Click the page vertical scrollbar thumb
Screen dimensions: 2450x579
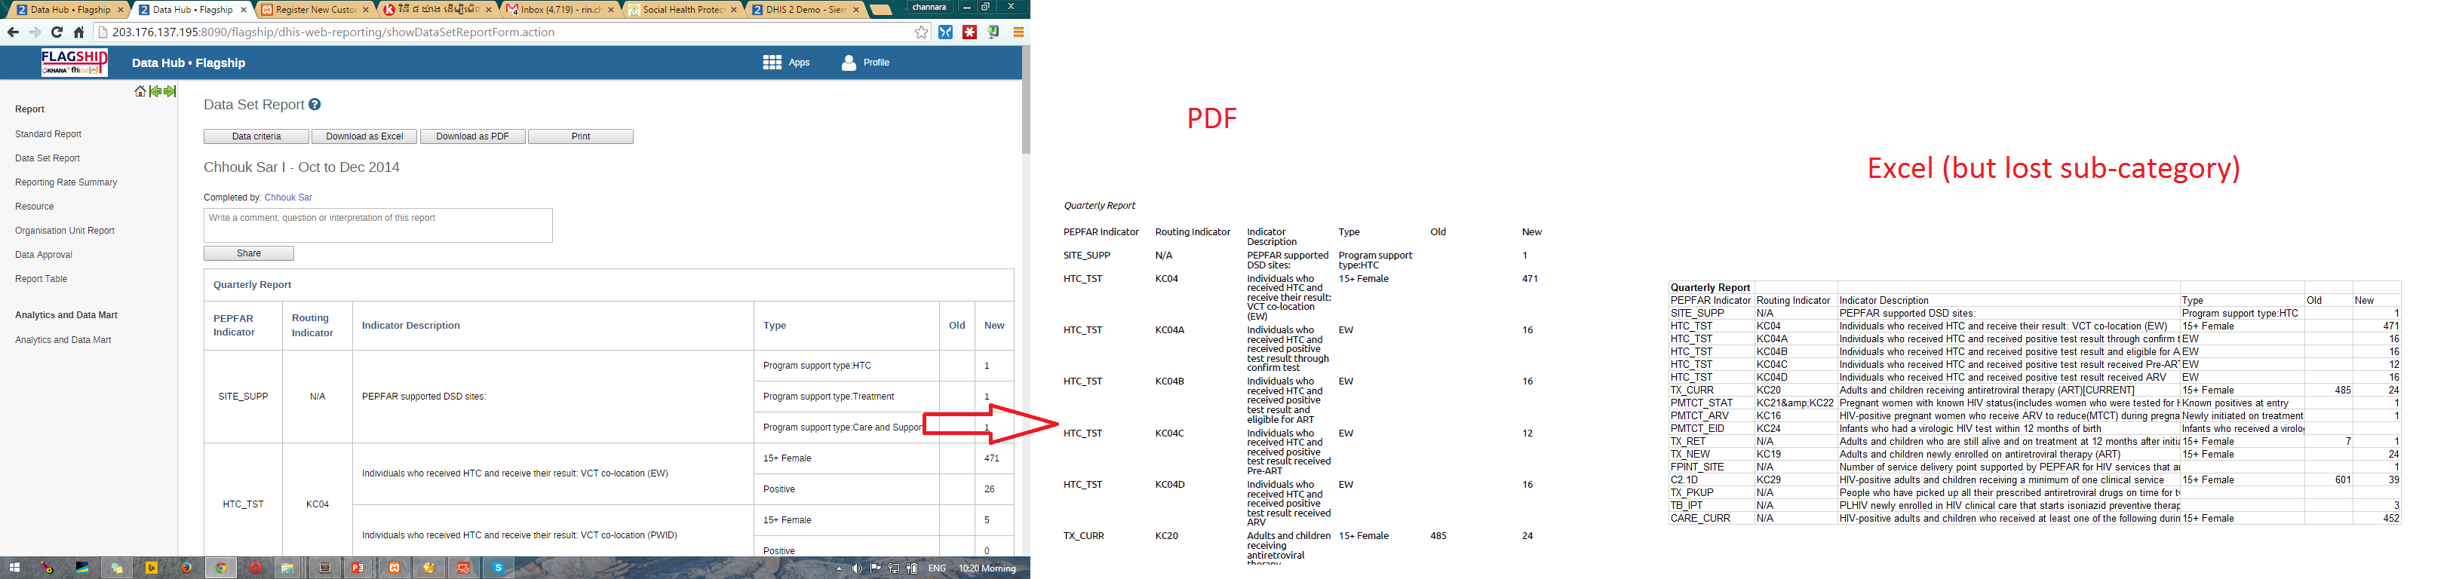click(1025, 100)
